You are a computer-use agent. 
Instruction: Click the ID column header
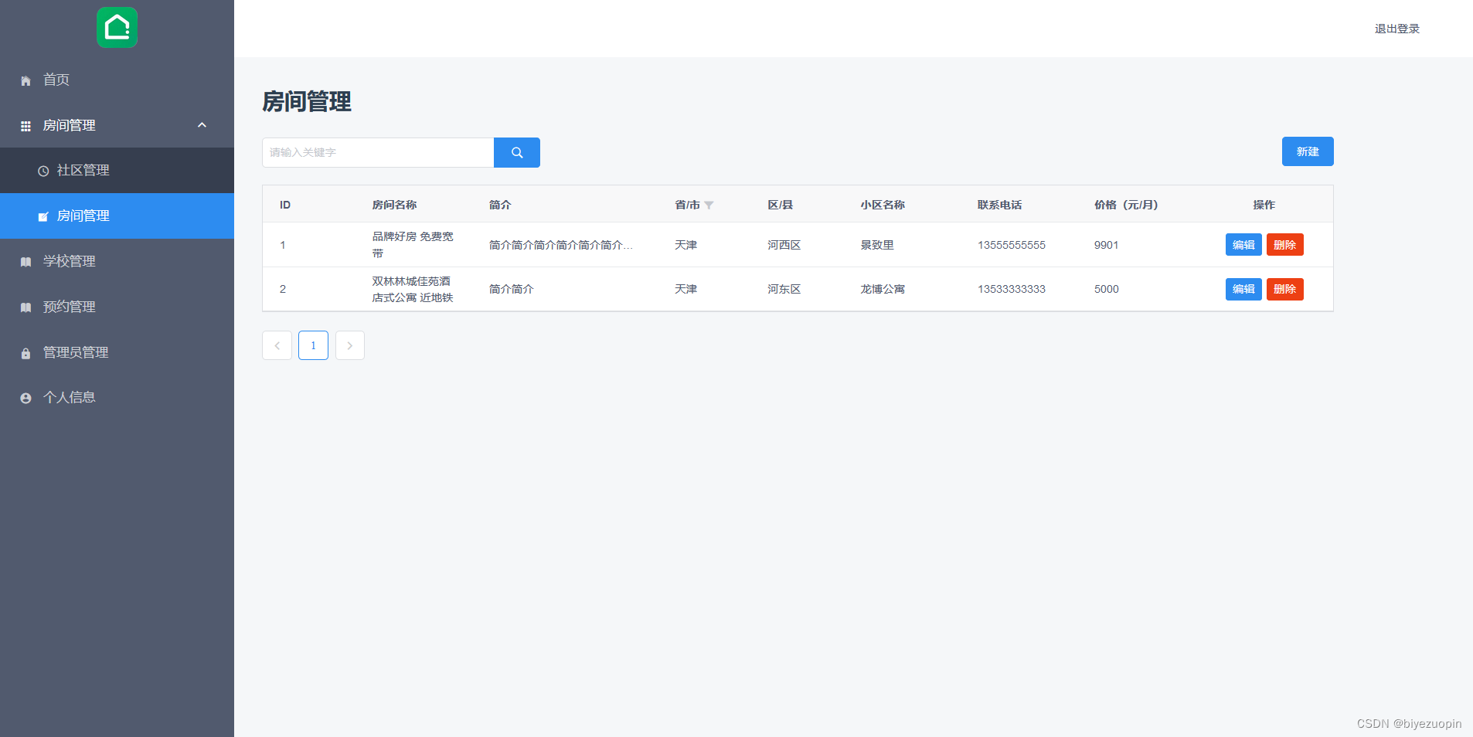tap(285, 205)
